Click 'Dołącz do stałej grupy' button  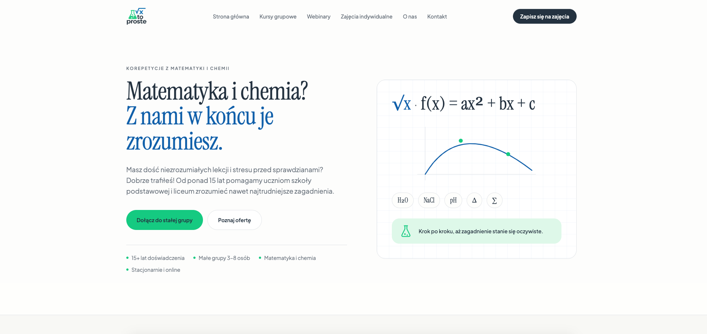164,220
